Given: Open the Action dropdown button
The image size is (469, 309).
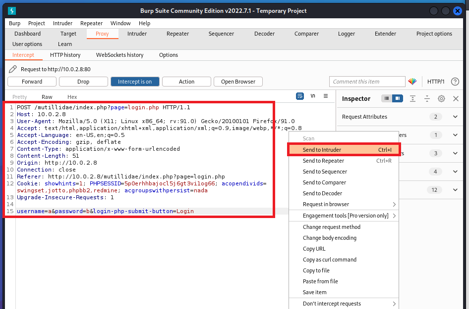Looking at the screenshot, I should click(x=186, y=82).
